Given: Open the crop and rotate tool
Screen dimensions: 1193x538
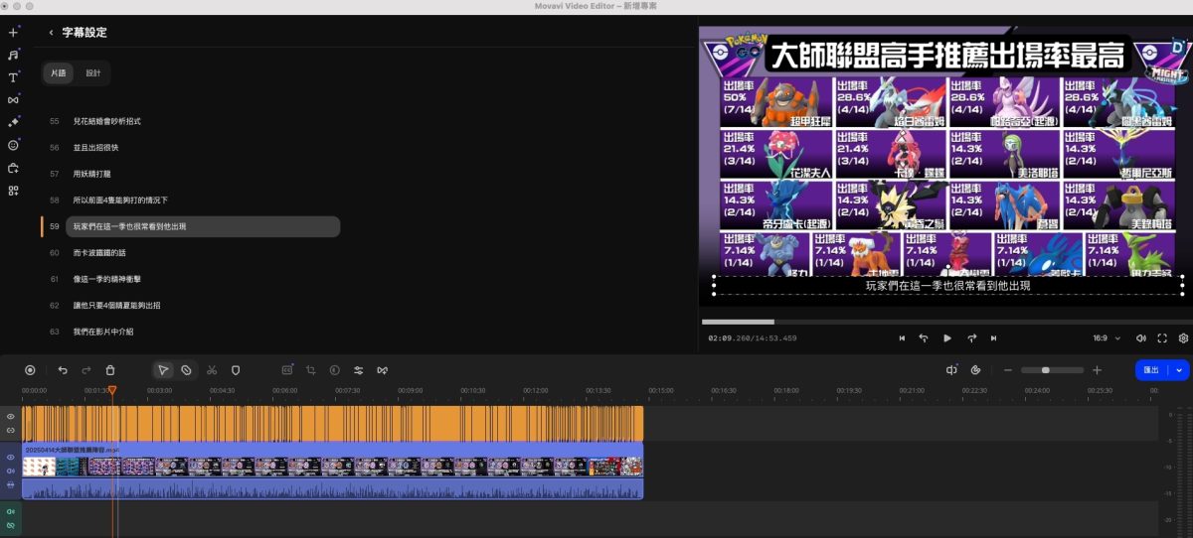Looking at the screenshot, I should pos(311,370).
